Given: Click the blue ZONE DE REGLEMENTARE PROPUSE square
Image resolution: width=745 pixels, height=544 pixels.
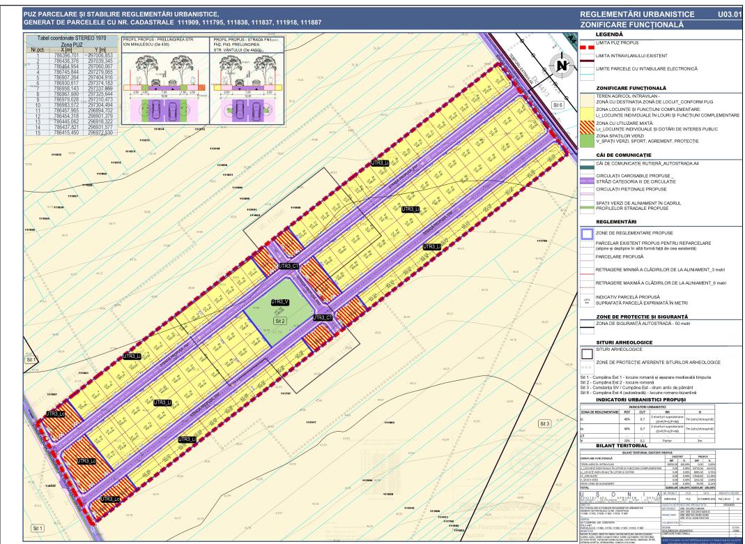Looking at the screenshot, I should pos(587,234).
